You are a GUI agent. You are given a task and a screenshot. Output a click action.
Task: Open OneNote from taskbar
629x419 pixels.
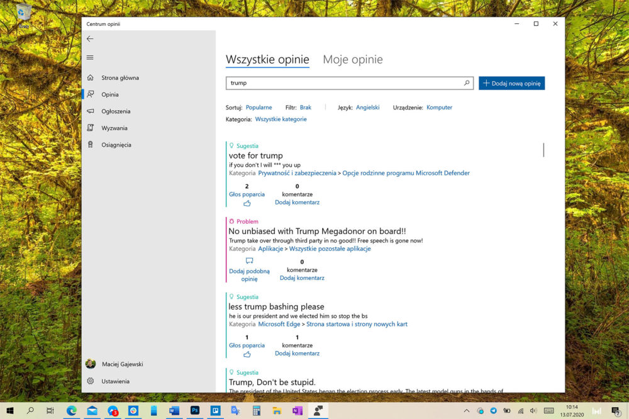click(298, 411)
